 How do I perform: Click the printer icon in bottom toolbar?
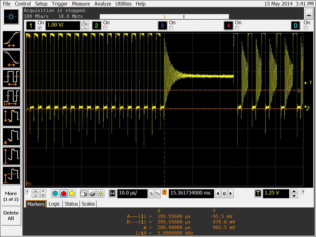click(92, 193)
